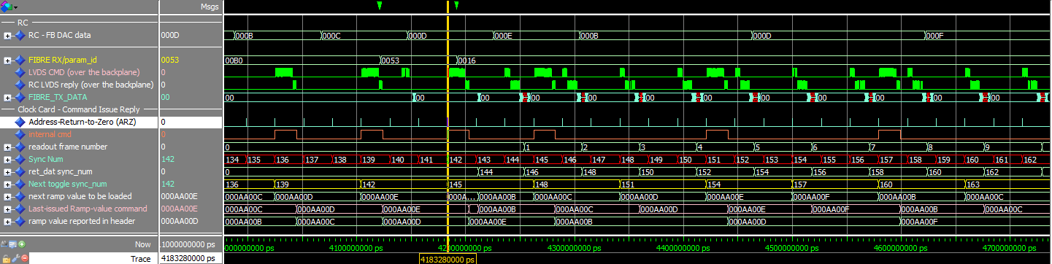
Task: Click the colored shapes objects icon in header
Action: 6,7
